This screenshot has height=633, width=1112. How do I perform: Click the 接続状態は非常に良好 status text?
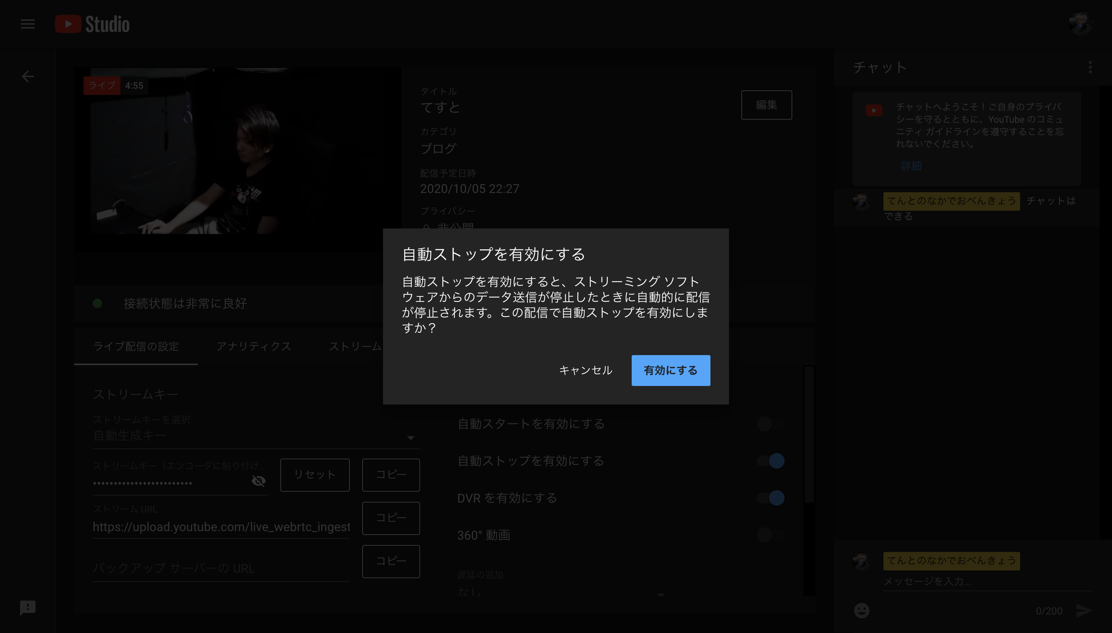click(x=185, y=303)
